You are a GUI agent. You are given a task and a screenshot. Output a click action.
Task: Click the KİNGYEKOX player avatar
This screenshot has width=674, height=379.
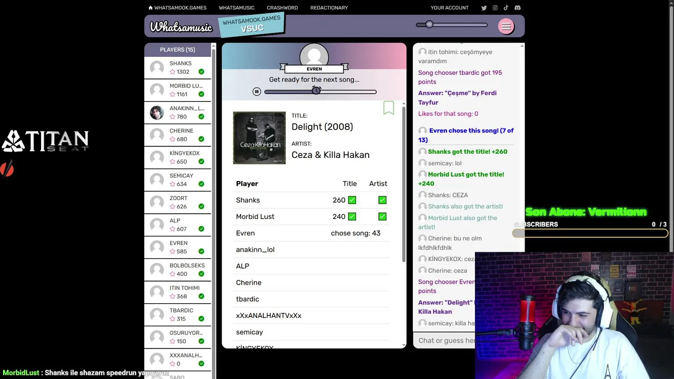coord(157,157)
